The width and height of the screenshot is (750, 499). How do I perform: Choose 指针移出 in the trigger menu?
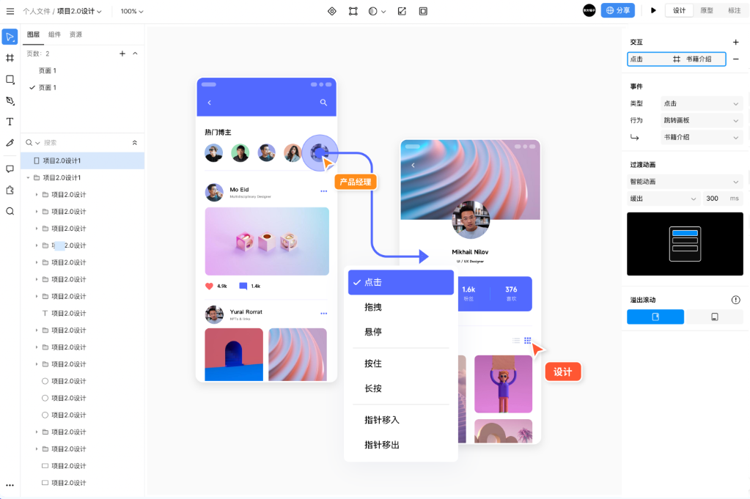401,445
